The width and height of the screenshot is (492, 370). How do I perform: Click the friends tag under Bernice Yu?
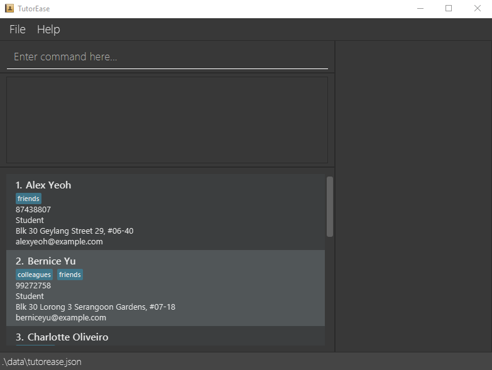tap(70, 275)
